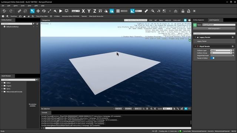Open the reference coordinate system dropdown

click(x=76, y=11)
